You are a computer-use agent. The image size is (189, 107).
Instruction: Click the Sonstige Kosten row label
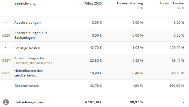click(x=27, y=48)
